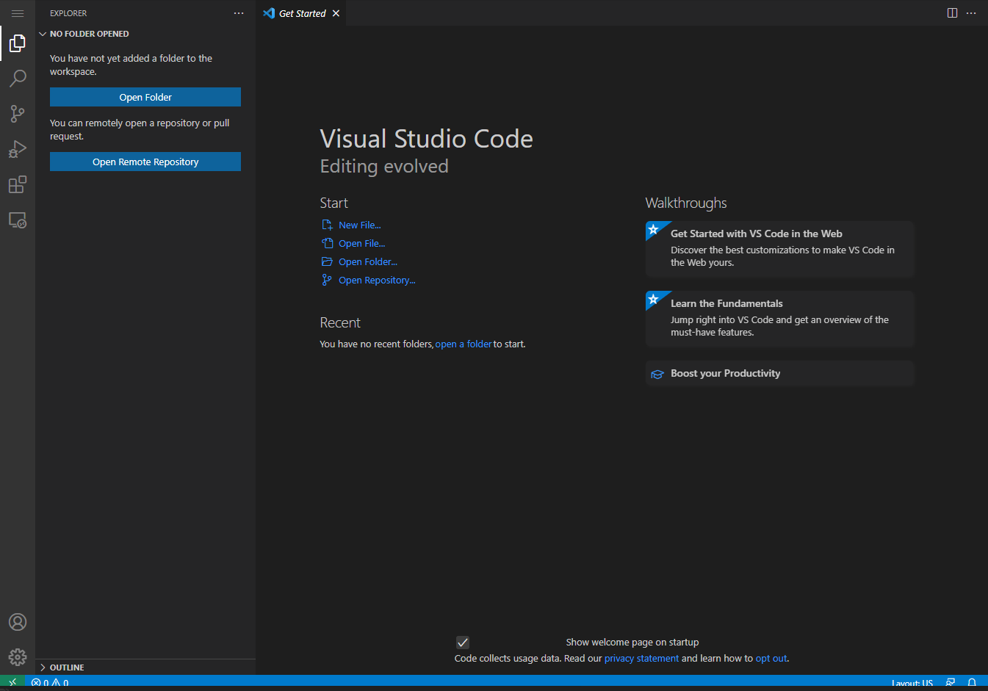This screenshot has height=691, width=988.
Task: Open the Learn the Fundamentals walkthrough
Action: [x=780, y=319]
